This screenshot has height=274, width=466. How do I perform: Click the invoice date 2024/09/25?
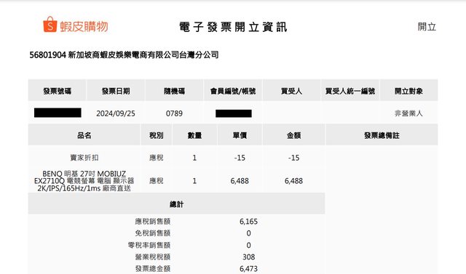[116, 113]
